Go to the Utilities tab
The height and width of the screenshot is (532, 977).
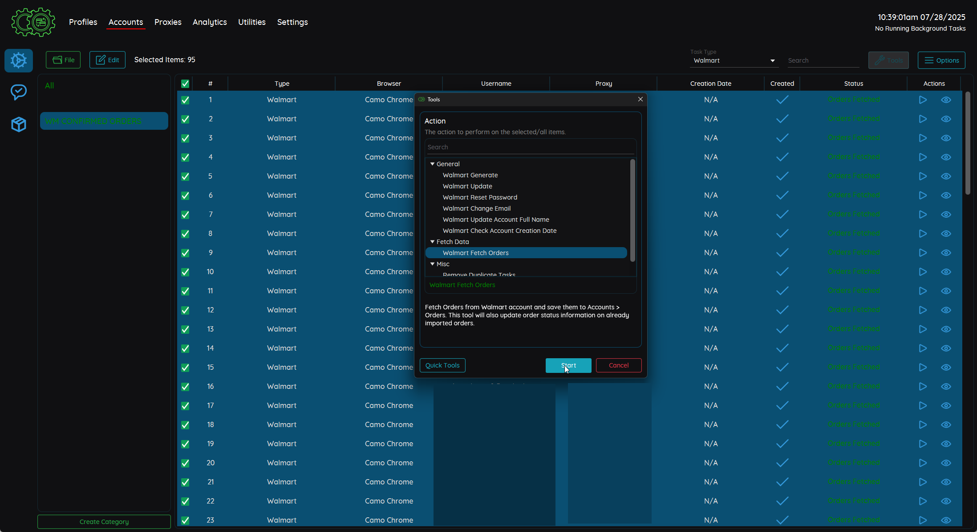point(251,22)
